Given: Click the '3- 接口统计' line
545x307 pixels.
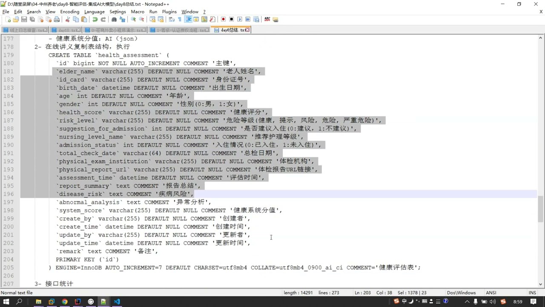Looking at the screenshot, I should coord(54,284).
